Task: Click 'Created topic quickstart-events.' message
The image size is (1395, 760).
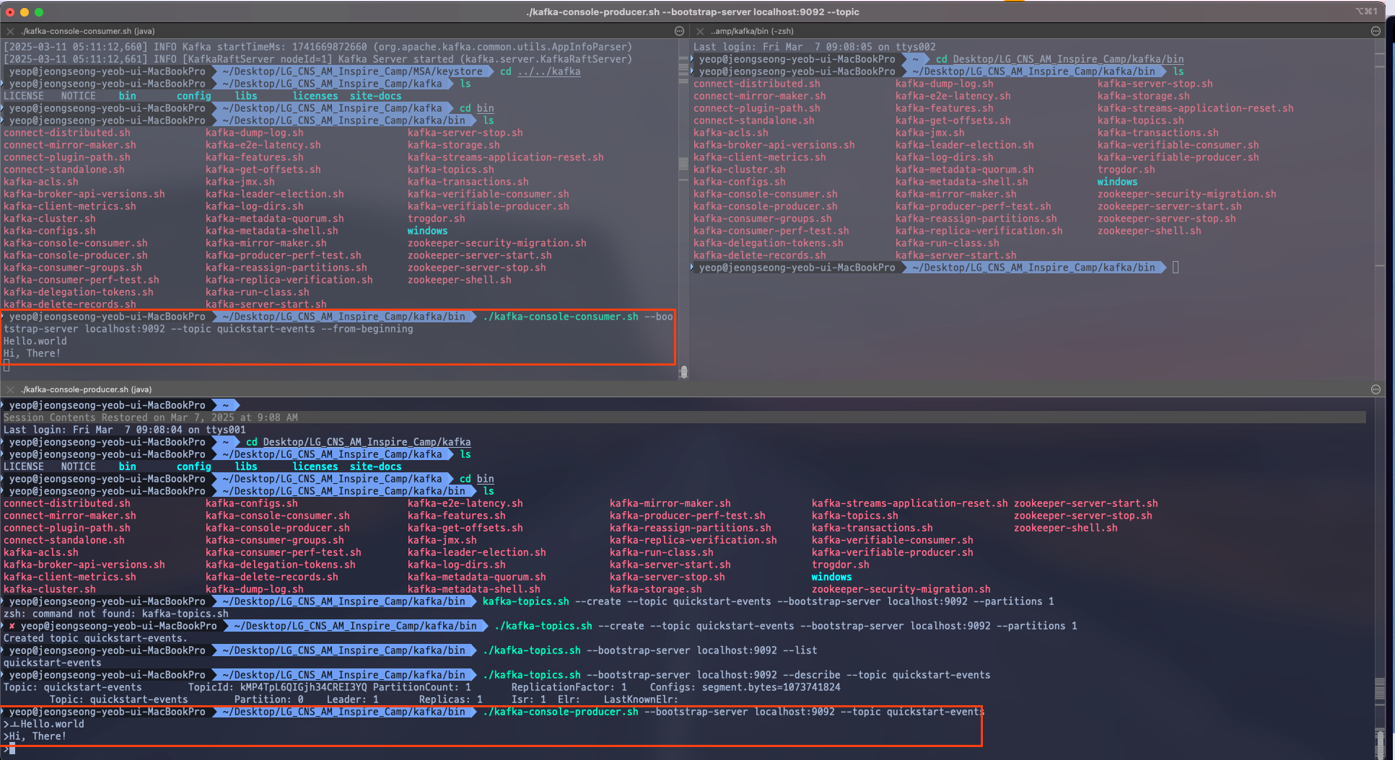Action: pyautogui.click(x=95, y=638)
